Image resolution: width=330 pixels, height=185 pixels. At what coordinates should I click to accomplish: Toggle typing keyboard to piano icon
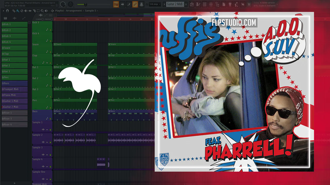coord(116,4)
